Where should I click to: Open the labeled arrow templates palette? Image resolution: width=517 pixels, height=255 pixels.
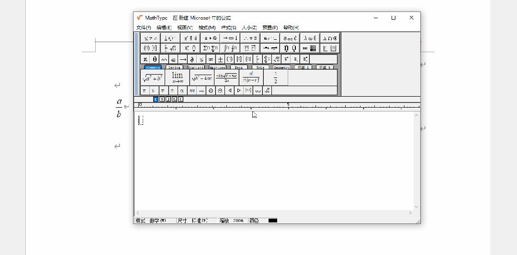pos(270,48)
